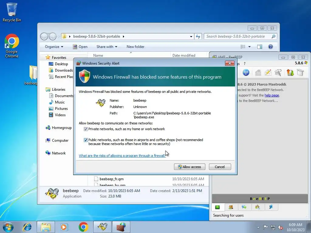Switch to the users tab in BeeBEEP
The height and width of the screenshot is (233, 311).
tap(231, 207)
